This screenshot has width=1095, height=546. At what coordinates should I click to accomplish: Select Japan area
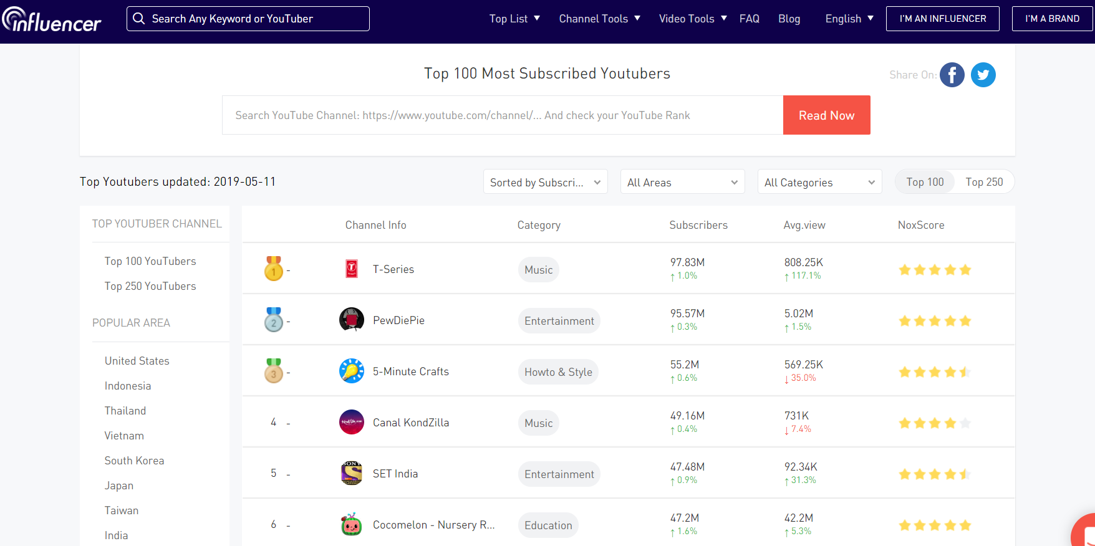coord(119,486)
